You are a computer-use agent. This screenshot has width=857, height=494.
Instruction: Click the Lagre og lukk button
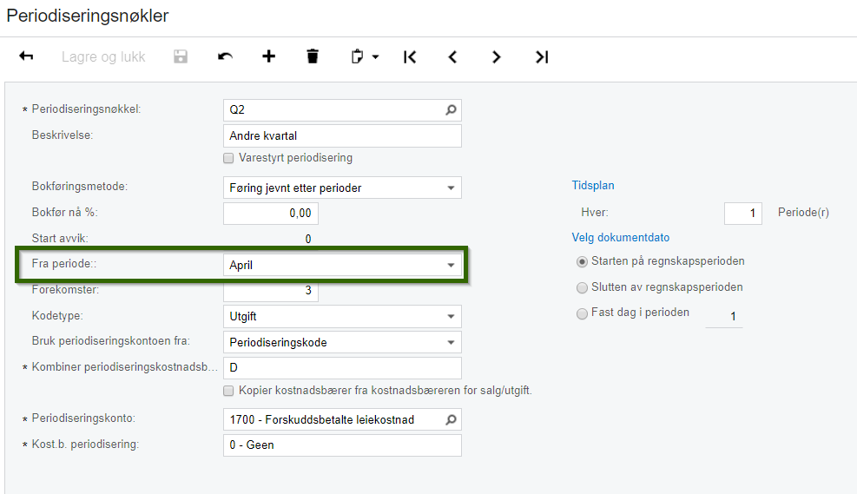(103, 56)
